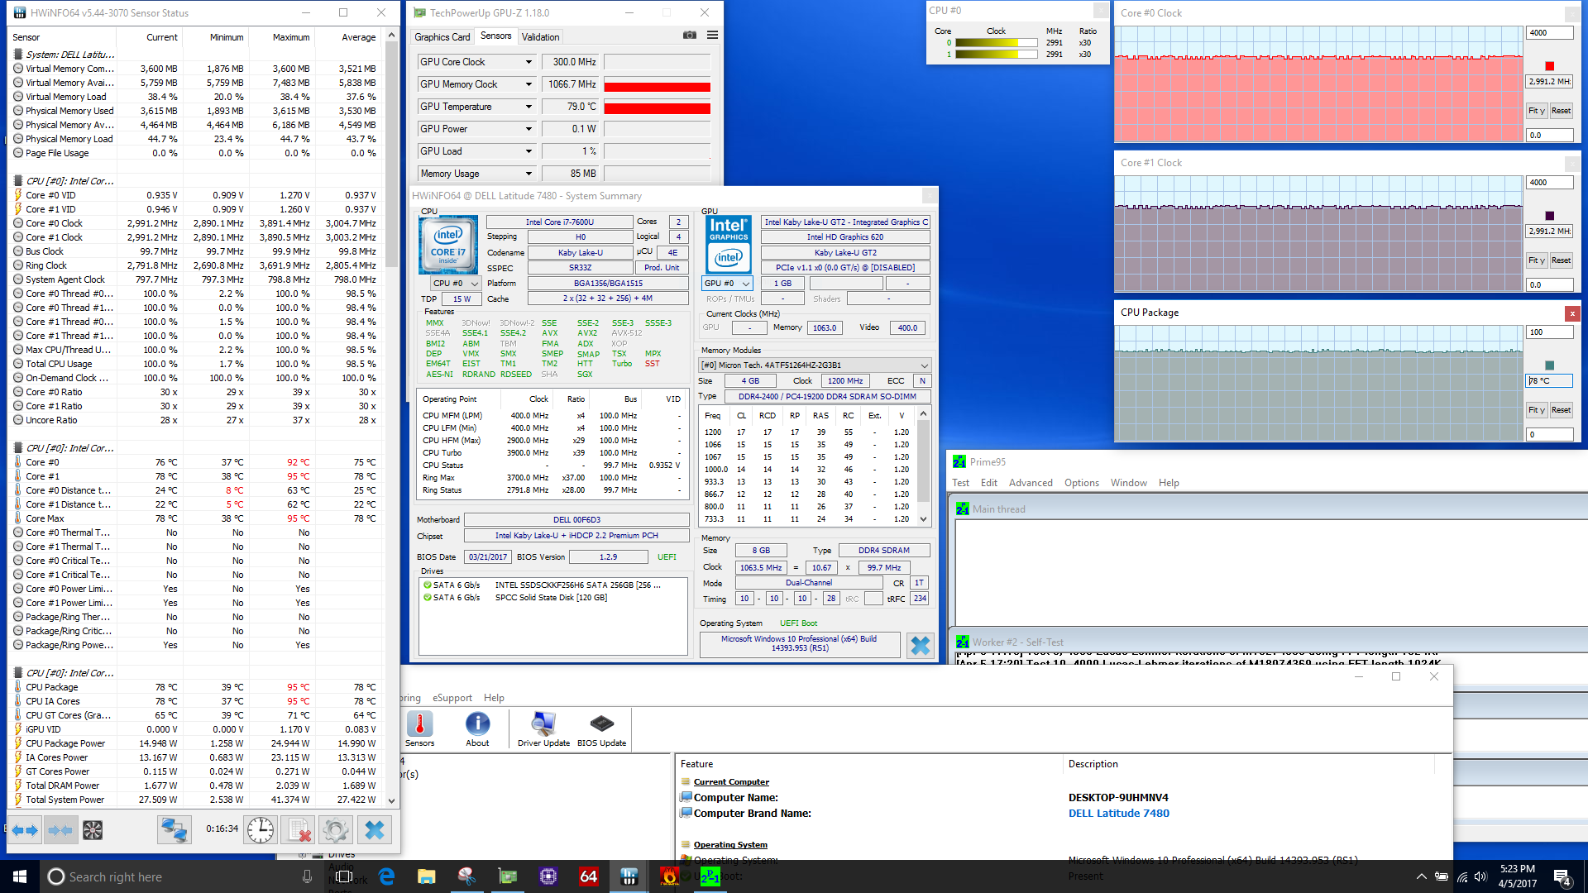Open HWiNFO sensor settings gear
The height and width of the screenshot is (893, 1588).
335,830
